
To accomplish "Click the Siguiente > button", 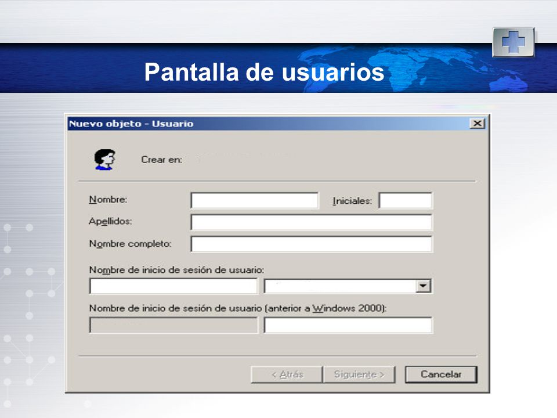I will [359, 374].
